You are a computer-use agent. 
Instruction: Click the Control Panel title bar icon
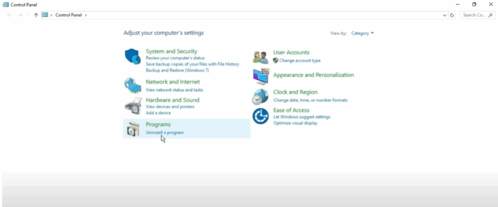coord(6,4)
